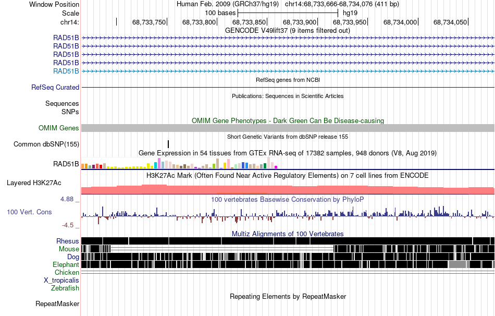Screen dimensions: 495x316
Task: Open the GTEx Gene Expression in 54 tissues title
Action: tap(288, 153)
